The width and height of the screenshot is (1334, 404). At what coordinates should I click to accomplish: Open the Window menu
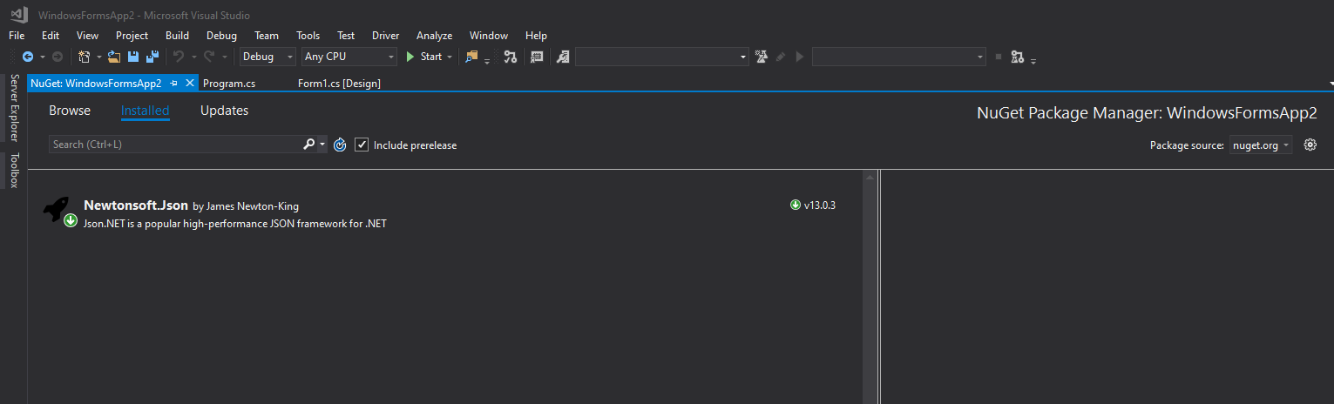489,36
